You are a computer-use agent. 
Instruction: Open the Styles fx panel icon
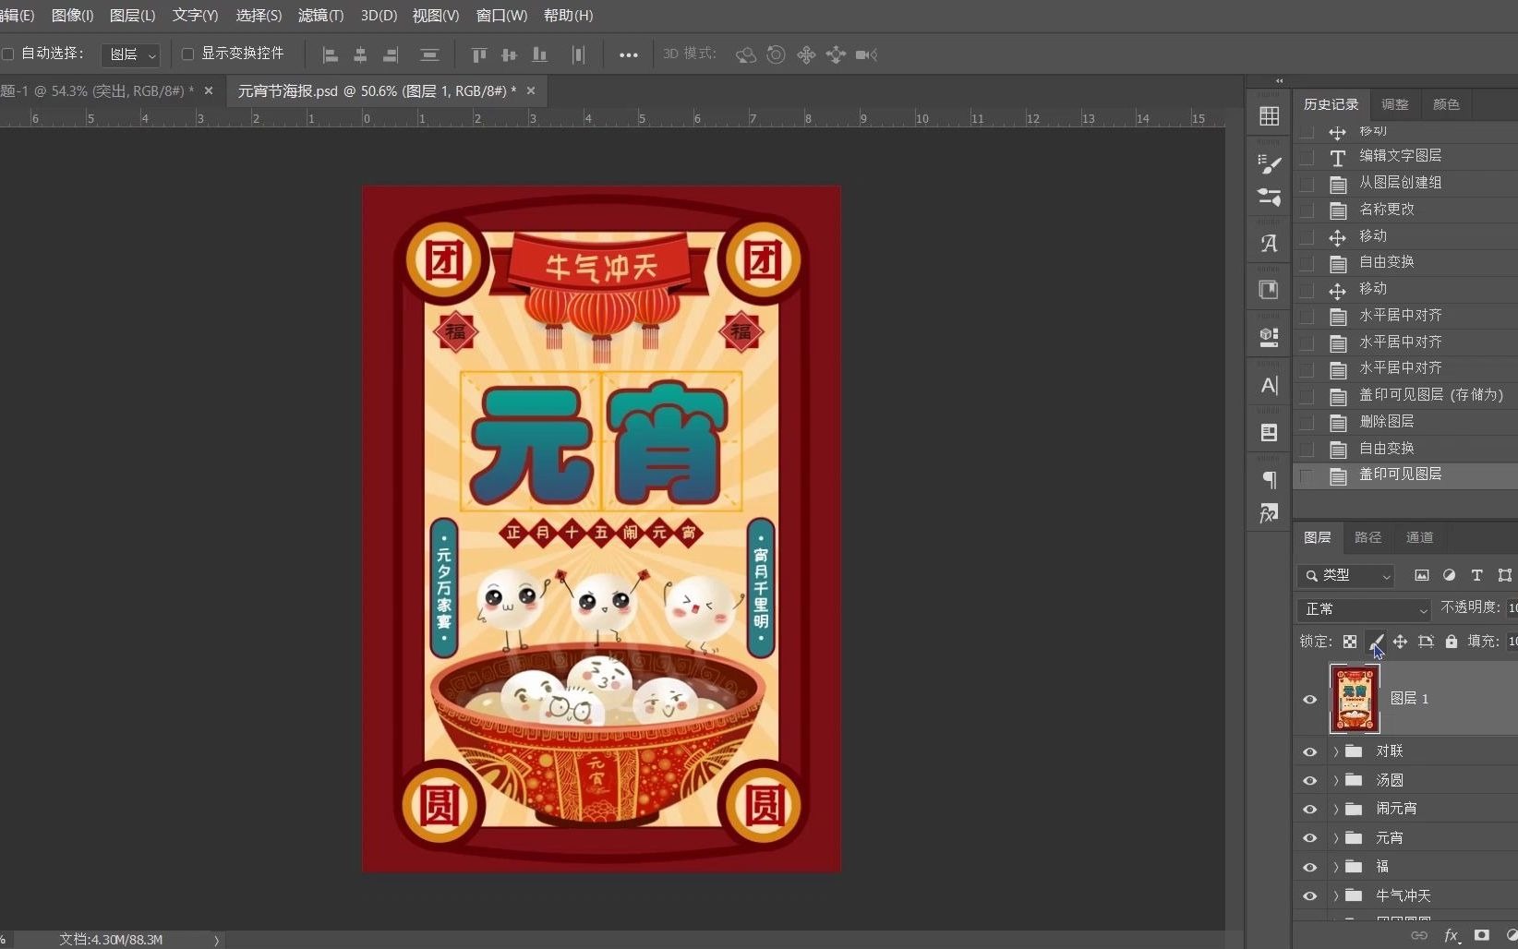(1269, 512)
